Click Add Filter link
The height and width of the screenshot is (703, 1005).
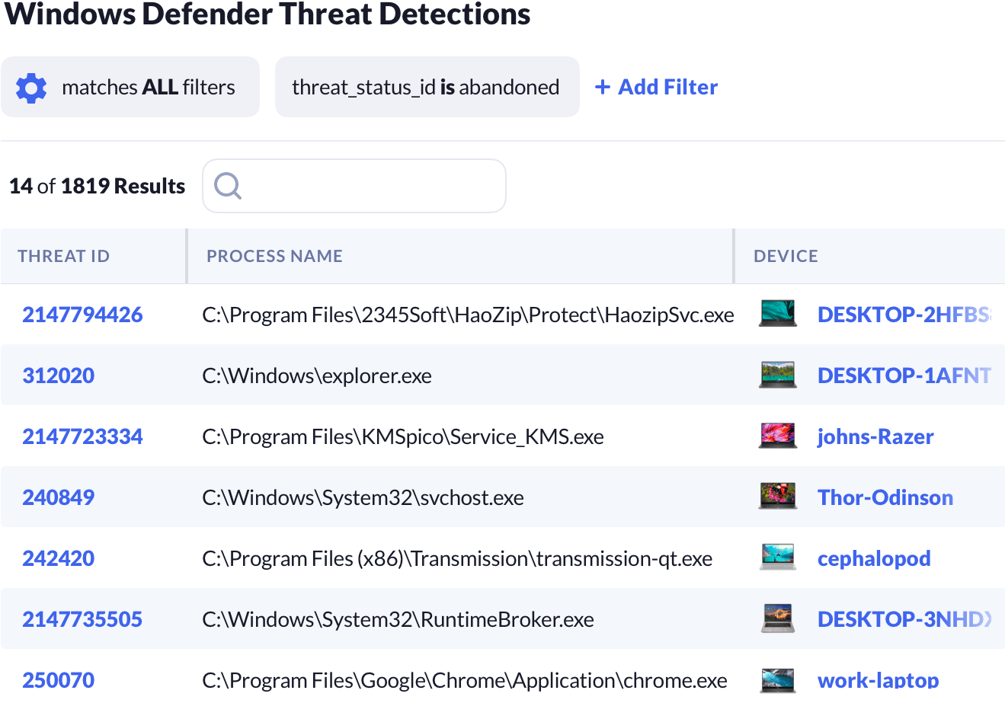656,88
